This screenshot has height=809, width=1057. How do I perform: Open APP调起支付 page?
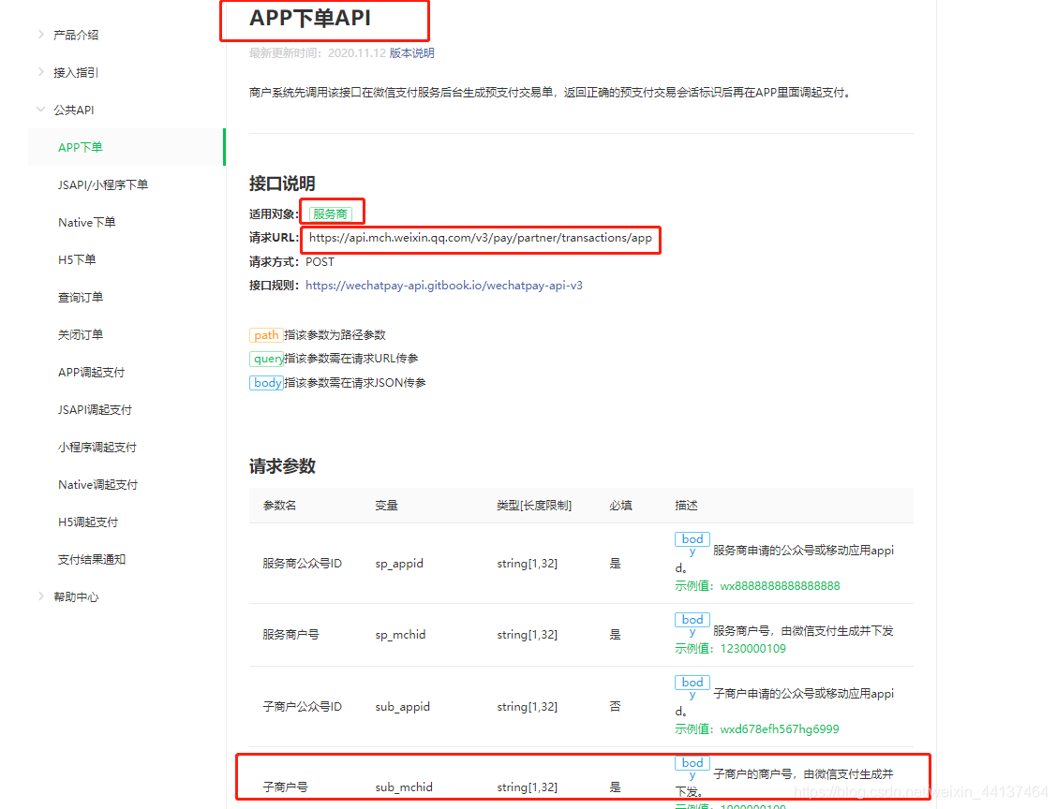coord(91,372)
